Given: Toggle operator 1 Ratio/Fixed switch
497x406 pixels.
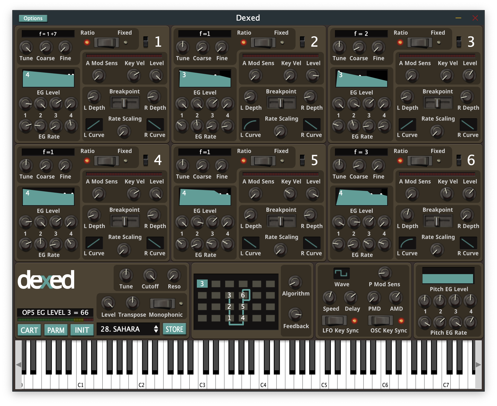Looking at the screenshot, I should [107, 43].
